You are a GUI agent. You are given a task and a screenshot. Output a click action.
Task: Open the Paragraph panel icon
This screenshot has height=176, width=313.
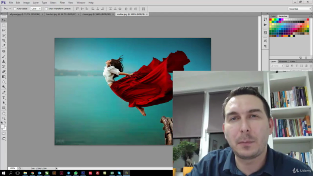(x=265, y=46)
